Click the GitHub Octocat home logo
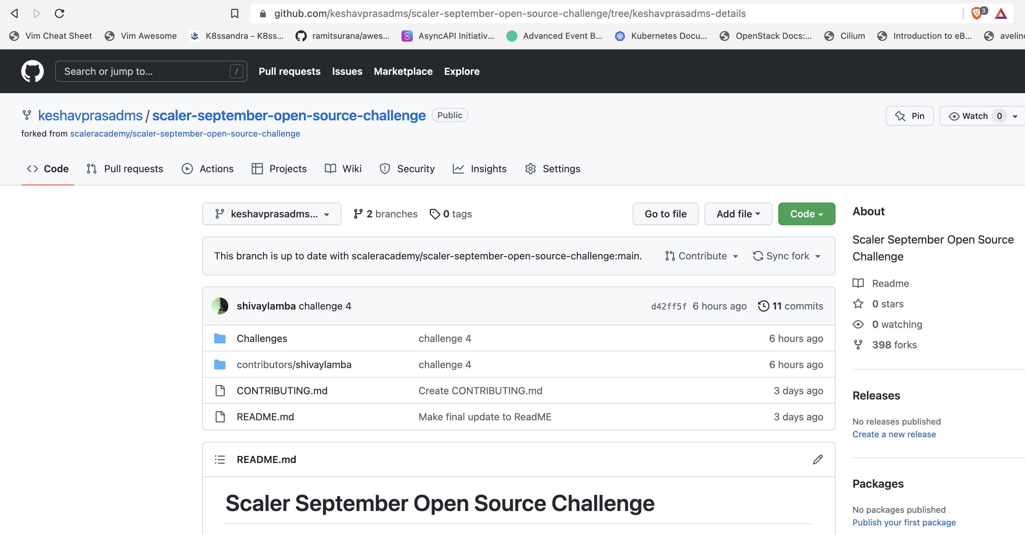The image size is (1025, 535). [x=32, y=71]
